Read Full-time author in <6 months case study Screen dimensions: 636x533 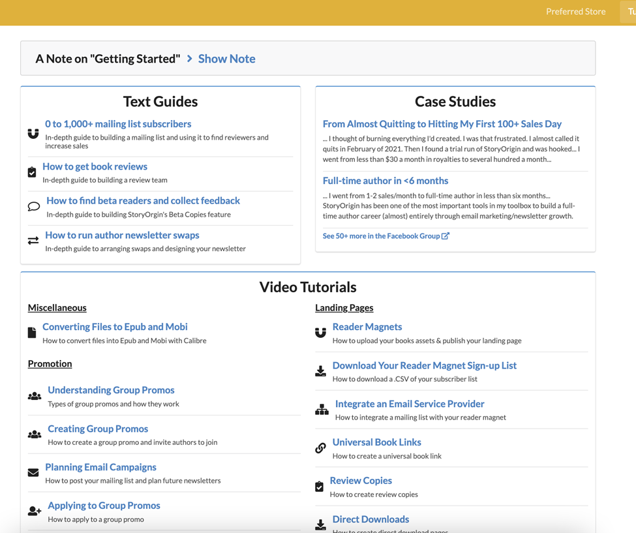click(x=386, y=181)
